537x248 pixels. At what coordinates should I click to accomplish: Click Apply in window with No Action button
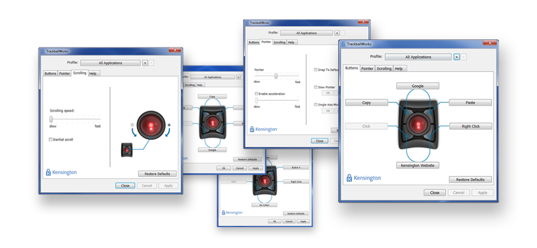[303, 221]
